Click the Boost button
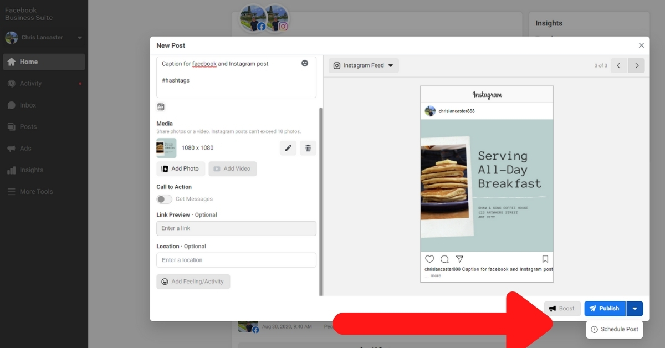This screenshot has width=665, height=348. [562, 309]
